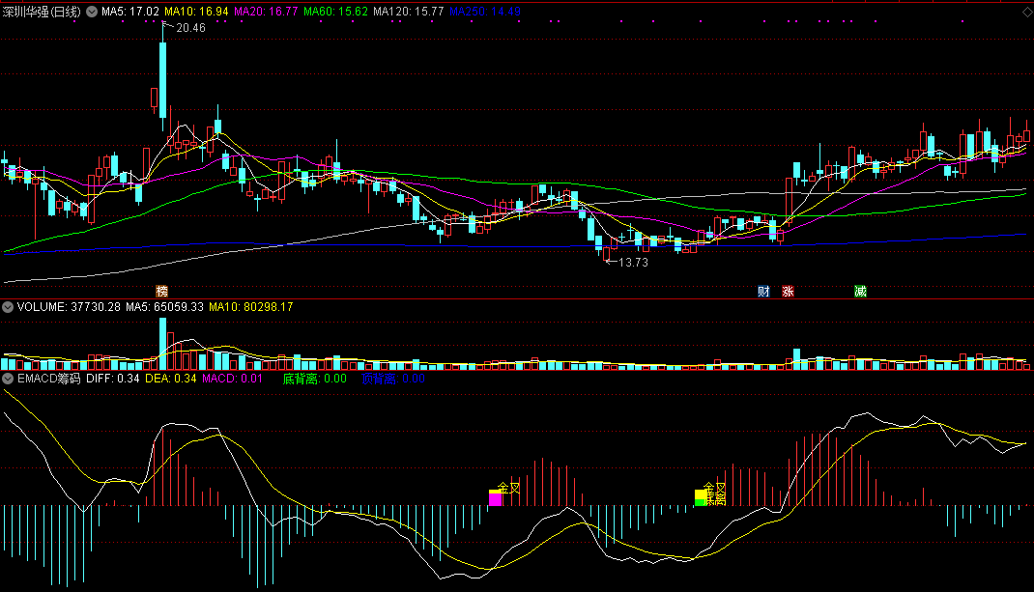
Task: Click the MACD: 0.01 value
Action: point(232,379)
